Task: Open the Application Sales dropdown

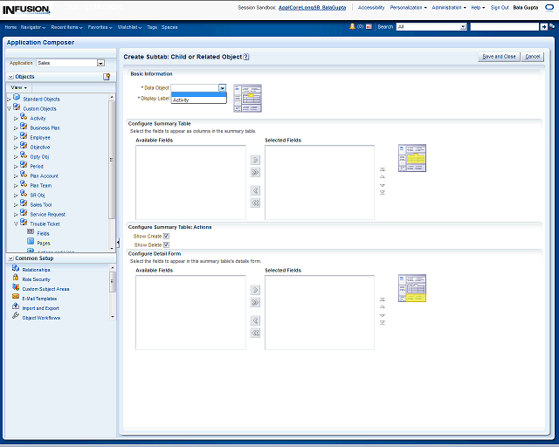Action: [x=100, y=63]
